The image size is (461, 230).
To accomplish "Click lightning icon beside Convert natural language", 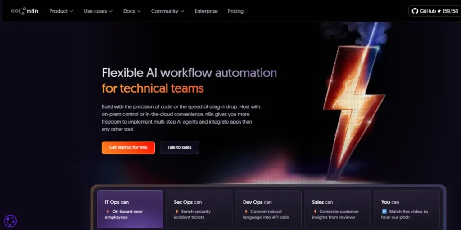I will [x=246, y=212].
